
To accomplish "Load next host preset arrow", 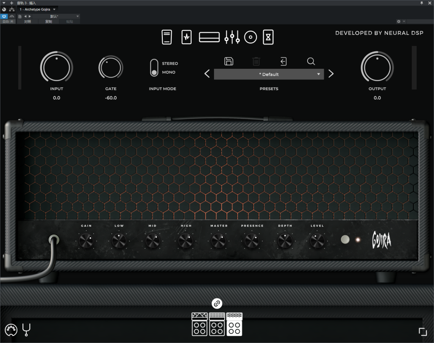I will [x=30, y=17].
